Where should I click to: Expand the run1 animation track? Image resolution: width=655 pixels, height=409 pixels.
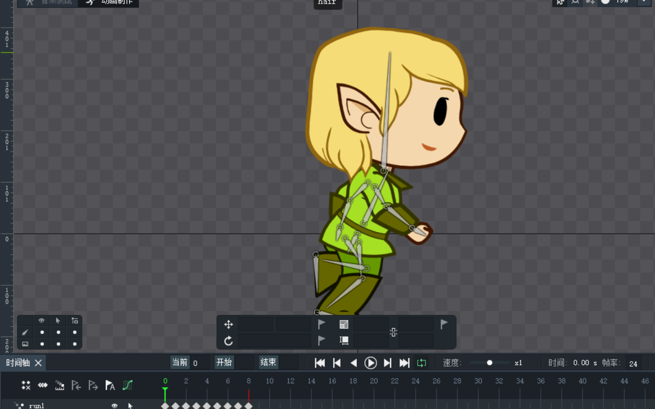coord(19,405)
